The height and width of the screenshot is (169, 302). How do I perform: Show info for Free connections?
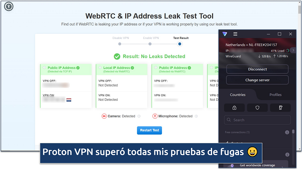point(287,132)
